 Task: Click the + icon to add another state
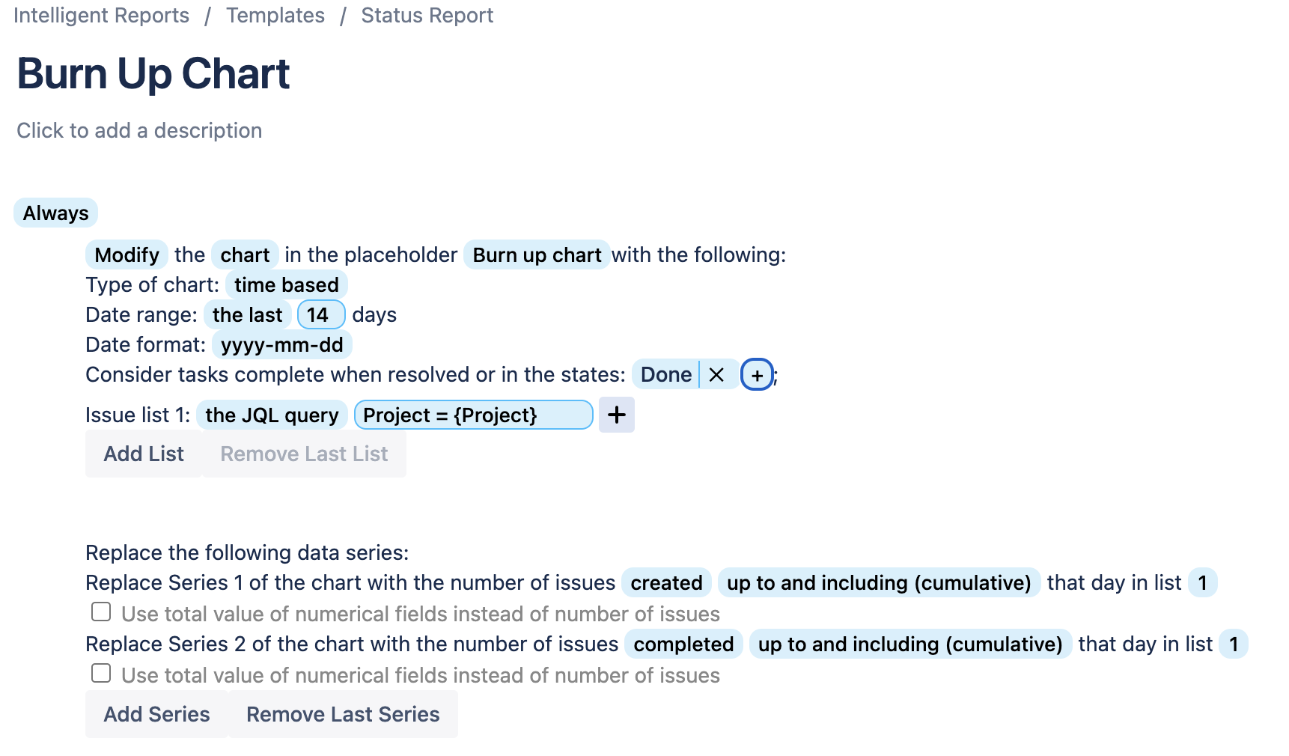(756, 375)
